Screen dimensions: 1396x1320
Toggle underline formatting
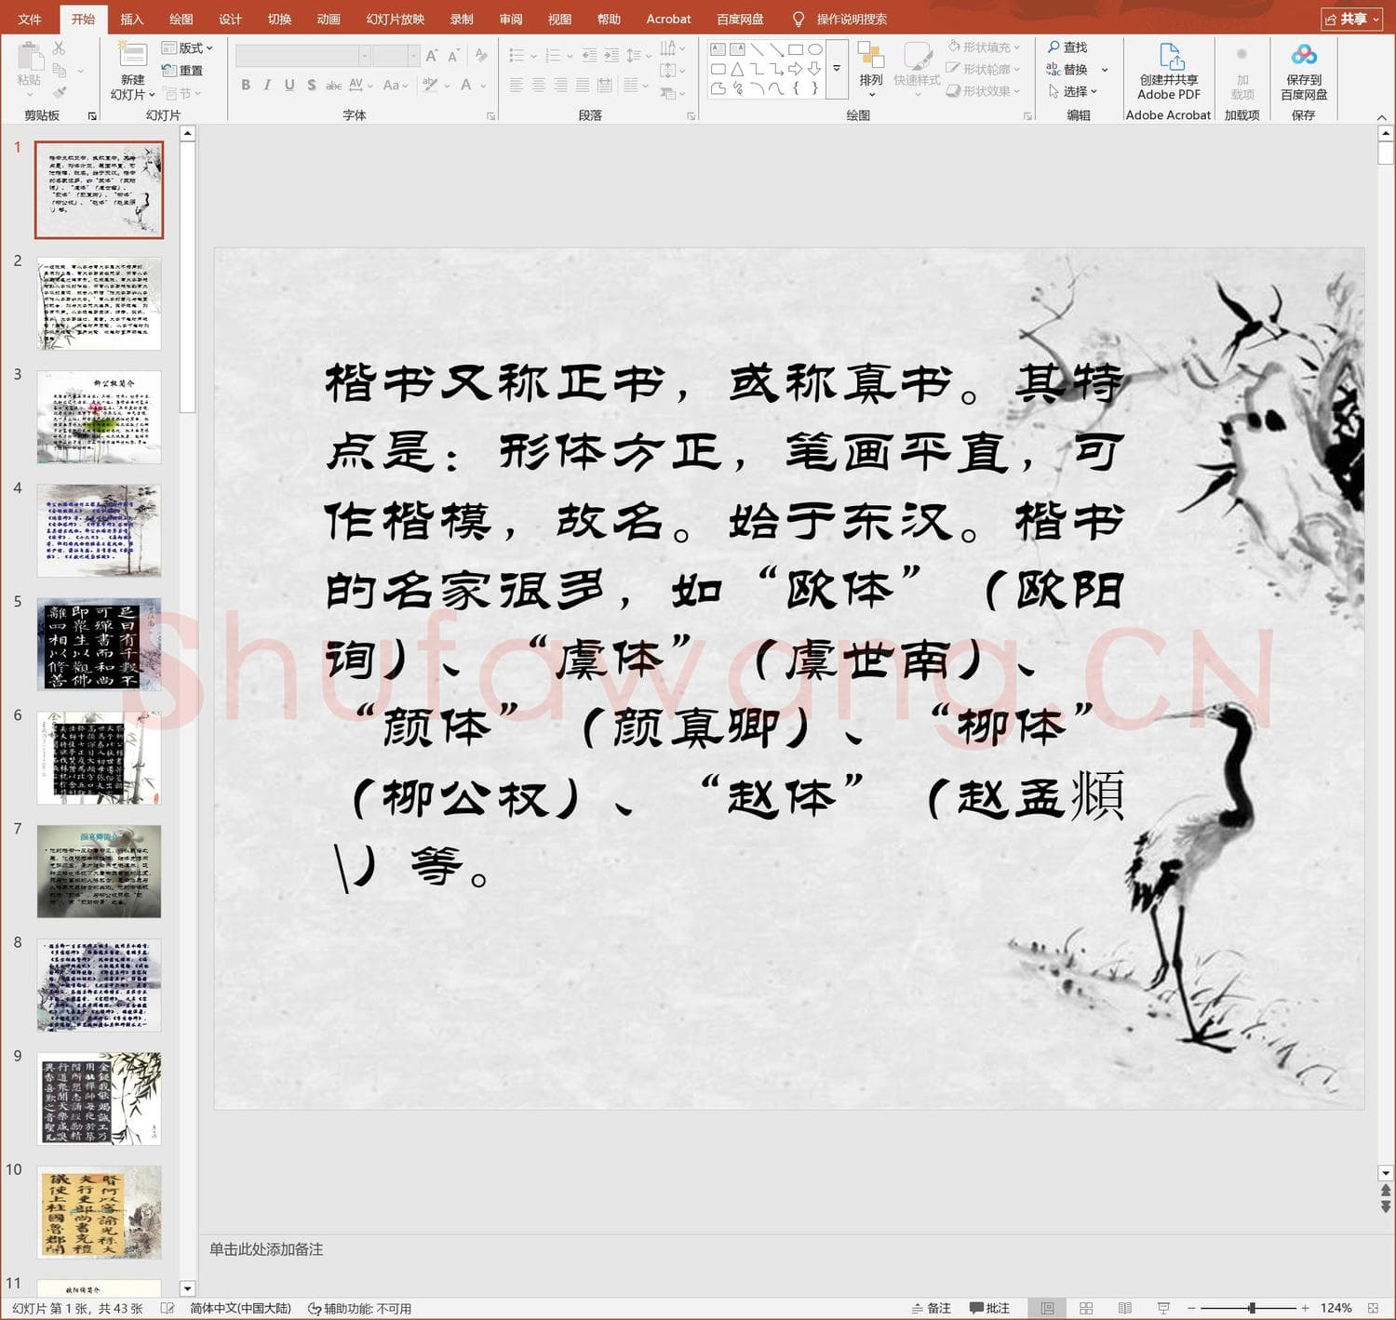coord(289,85)
